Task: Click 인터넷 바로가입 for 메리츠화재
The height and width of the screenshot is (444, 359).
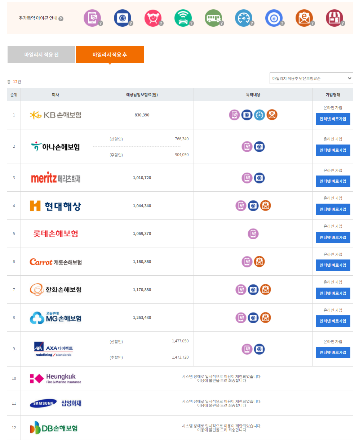Action: click(x=333, y=181)
